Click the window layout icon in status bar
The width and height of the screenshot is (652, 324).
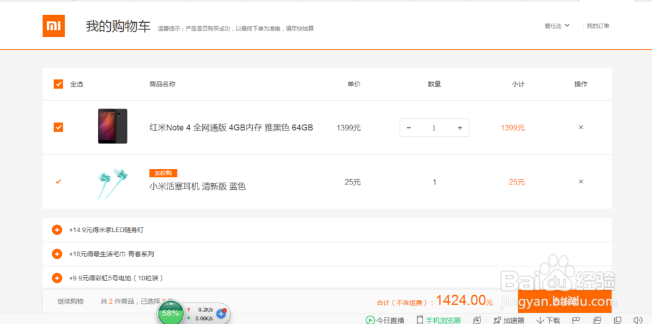pyautogui.click(x=618, y=319)
